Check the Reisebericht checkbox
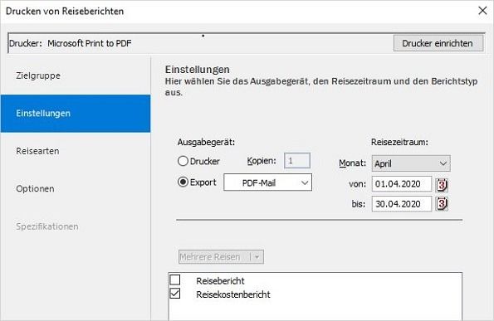 (x=175, y=280)
